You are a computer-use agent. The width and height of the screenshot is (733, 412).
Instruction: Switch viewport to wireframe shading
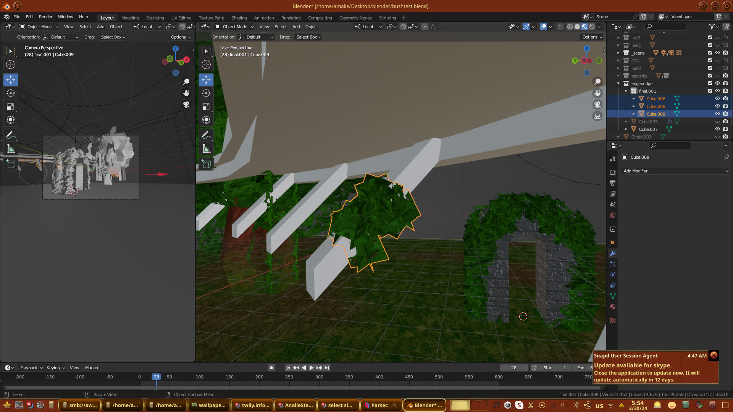[570, 27]
